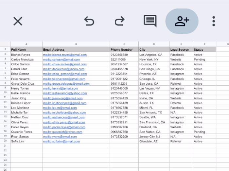
Task: Select the Jersey City, NJ city cell
Action: point(154,137)
